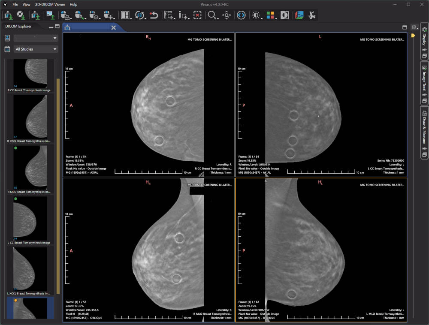The width and height of the screenshot is (429, 325).
Task: Select the highlighted bottom series thumbnail
Action: click(x=30, y=308)
